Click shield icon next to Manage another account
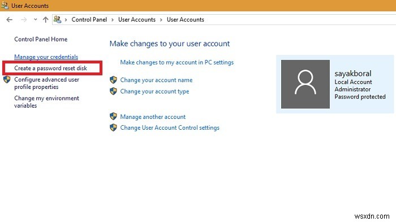Screen dimensions: 396x222 113,117
